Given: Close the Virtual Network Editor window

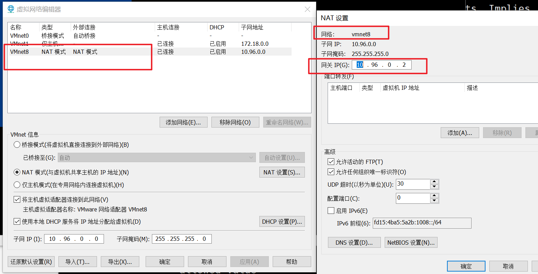Looking at the screenshot, I should (x=307, y=9).
